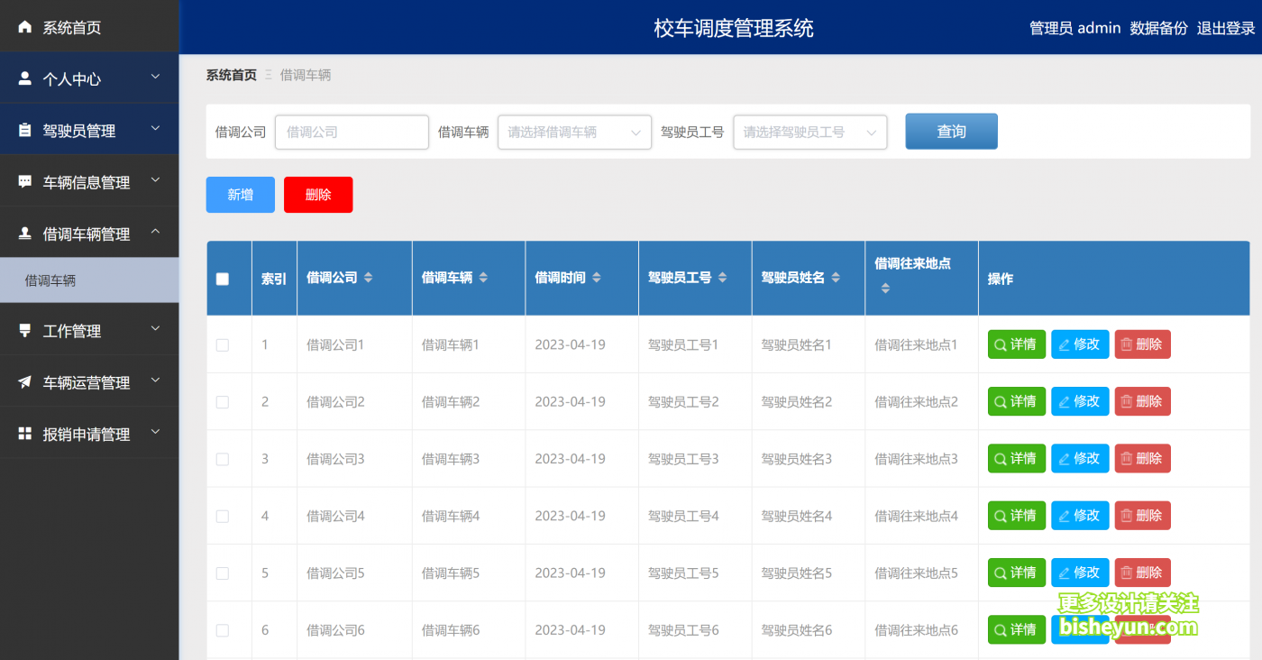This screenshot has width=1262, height=660.
Task: Click inside the 借调公司 input field
Action: click(x=352, y=132)
